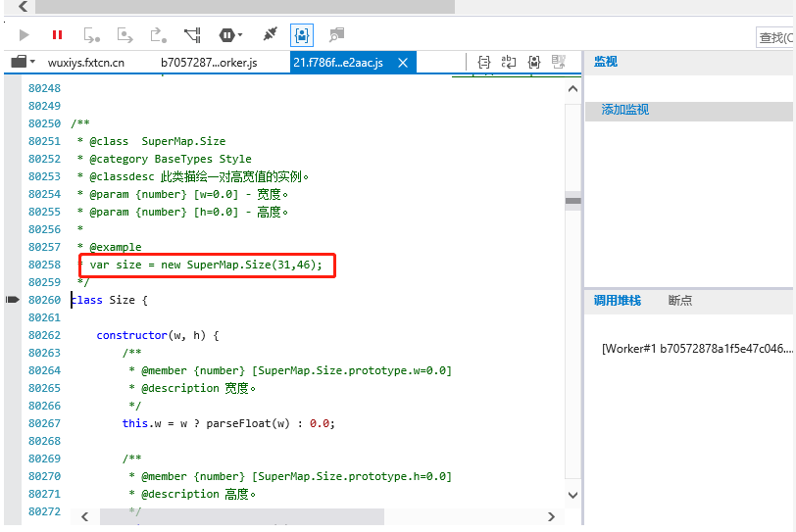Screen dimensions: 796x532
Task: Open the file picker folder dropdown
Action: click(x=23, y=62)
